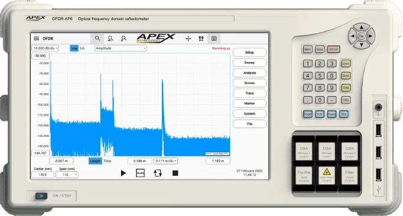Start single sweep with play icon
Screen dimensions: 403x216
123,173
